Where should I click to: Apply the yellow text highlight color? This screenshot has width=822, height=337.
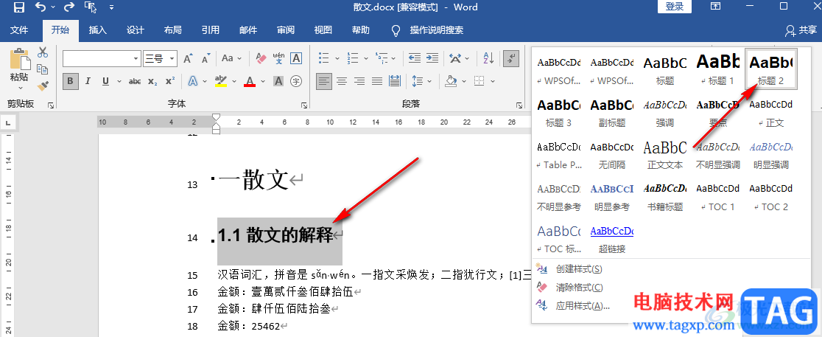click(x=221, y=81)
